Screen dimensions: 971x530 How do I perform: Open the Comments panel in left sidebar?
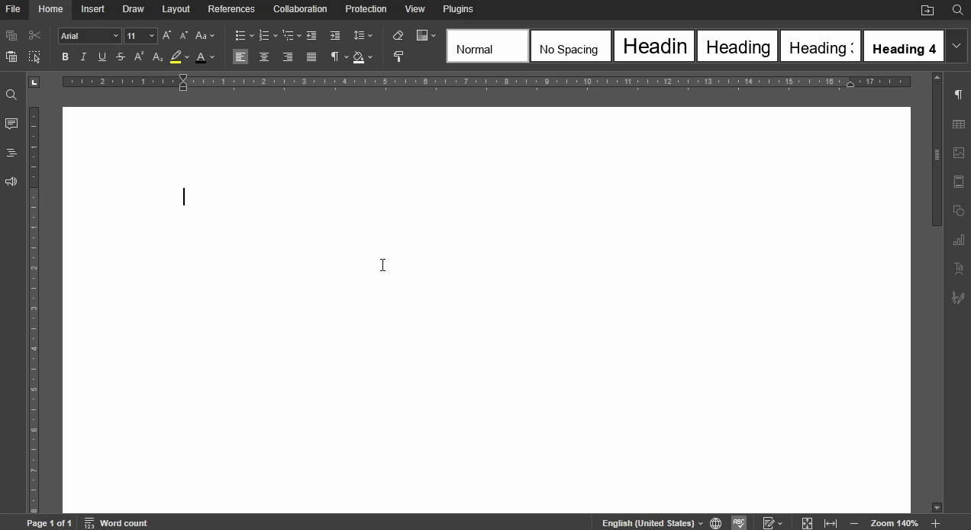pos(11,124)
